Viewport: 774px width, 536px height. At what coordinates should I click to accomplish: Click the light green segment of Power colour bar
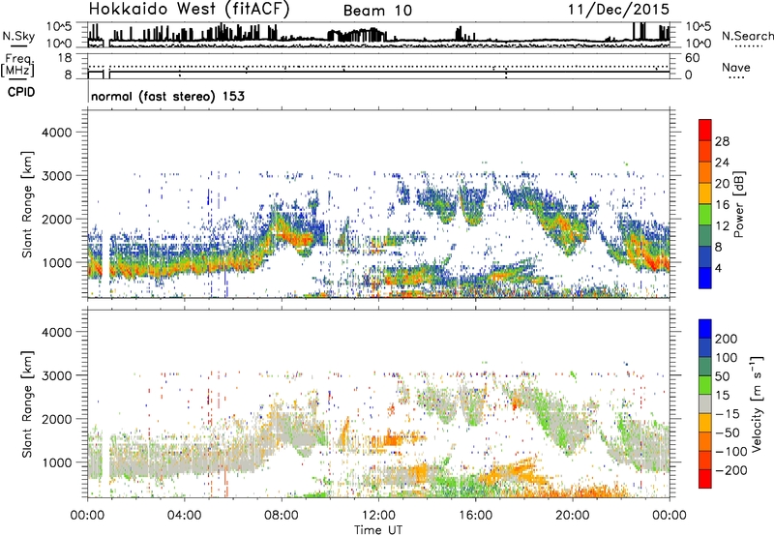[705, 215]
